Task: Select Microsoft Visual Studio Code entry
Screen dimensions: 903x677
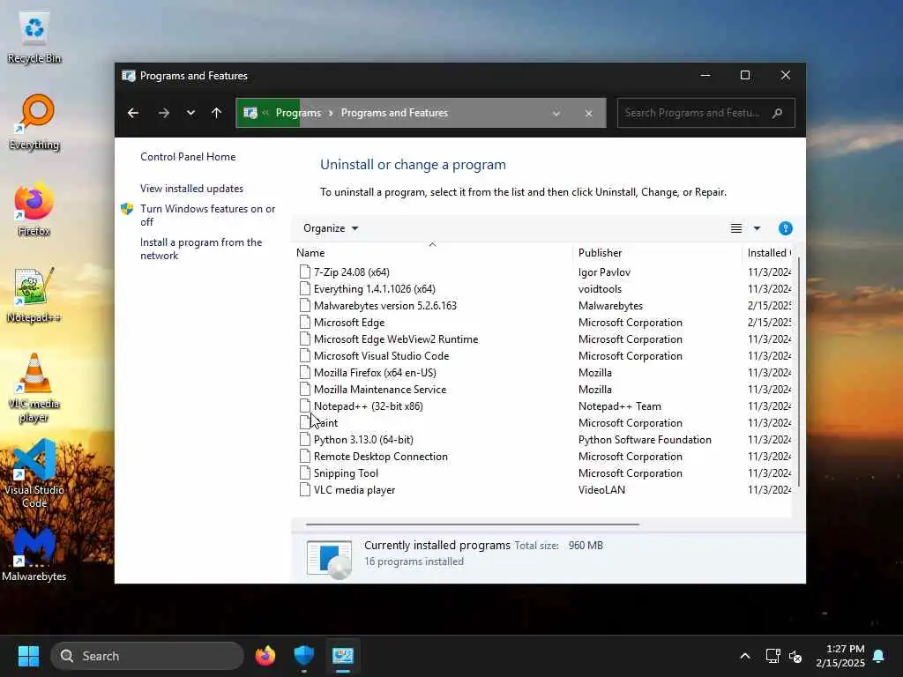Action: (x=544, y=356)
